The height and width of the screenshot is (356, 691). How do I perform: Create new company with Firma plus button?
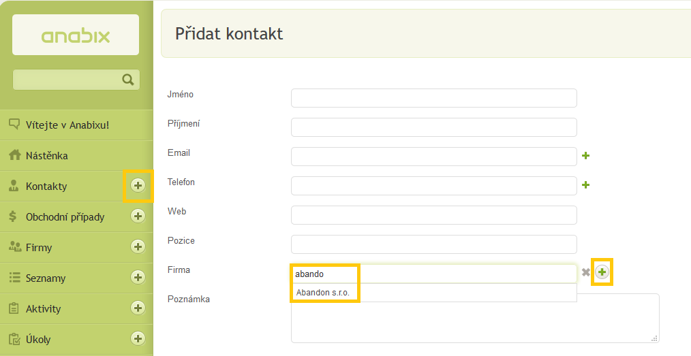(x=602, y=272)
